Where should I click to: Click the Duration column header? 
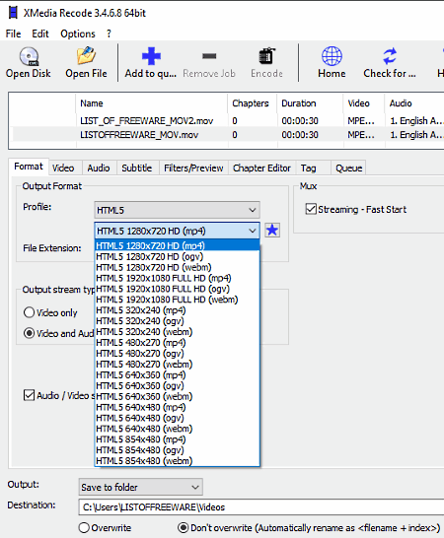pos(310,103)
